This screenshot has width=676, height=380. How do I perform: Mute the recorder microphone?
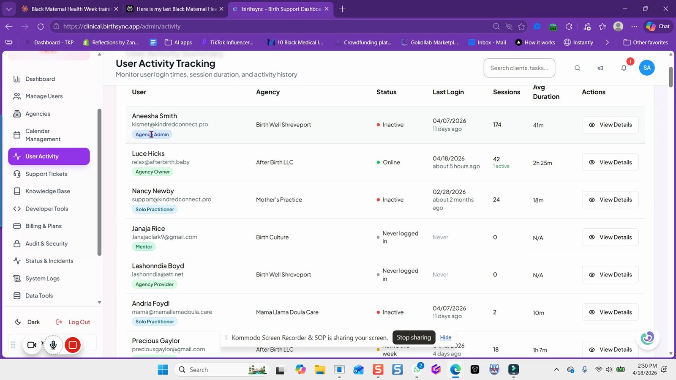pos(53,345)
